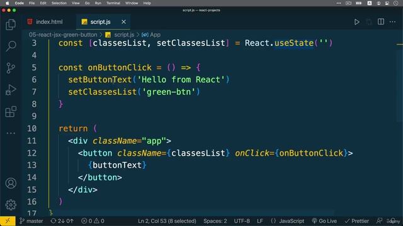Open the File menu
This screenshot has width=403, height=226.
[31, 3]
